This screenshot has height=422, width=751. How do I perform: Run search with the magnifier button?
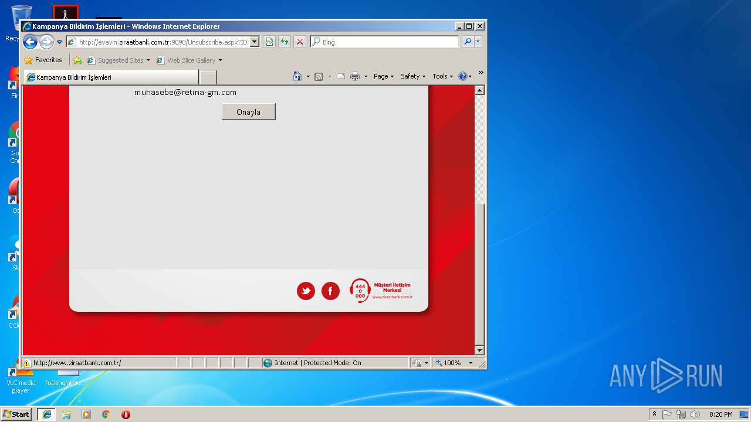coord(468,42)
